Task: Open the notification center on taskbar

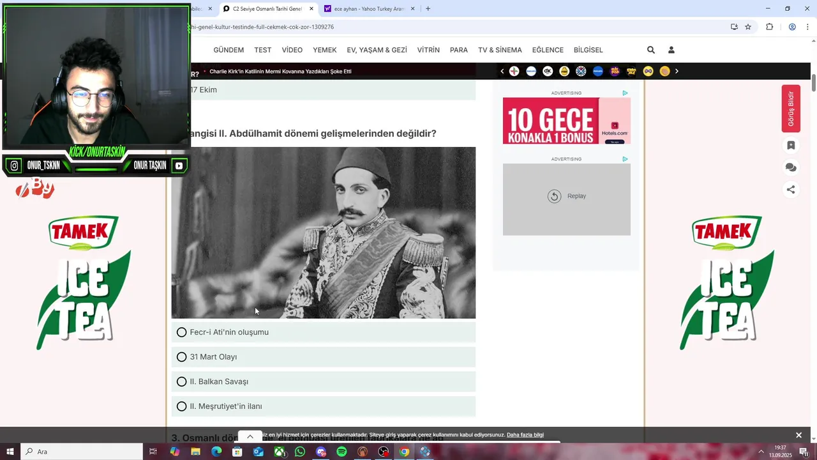Action: tap(804, 452)
